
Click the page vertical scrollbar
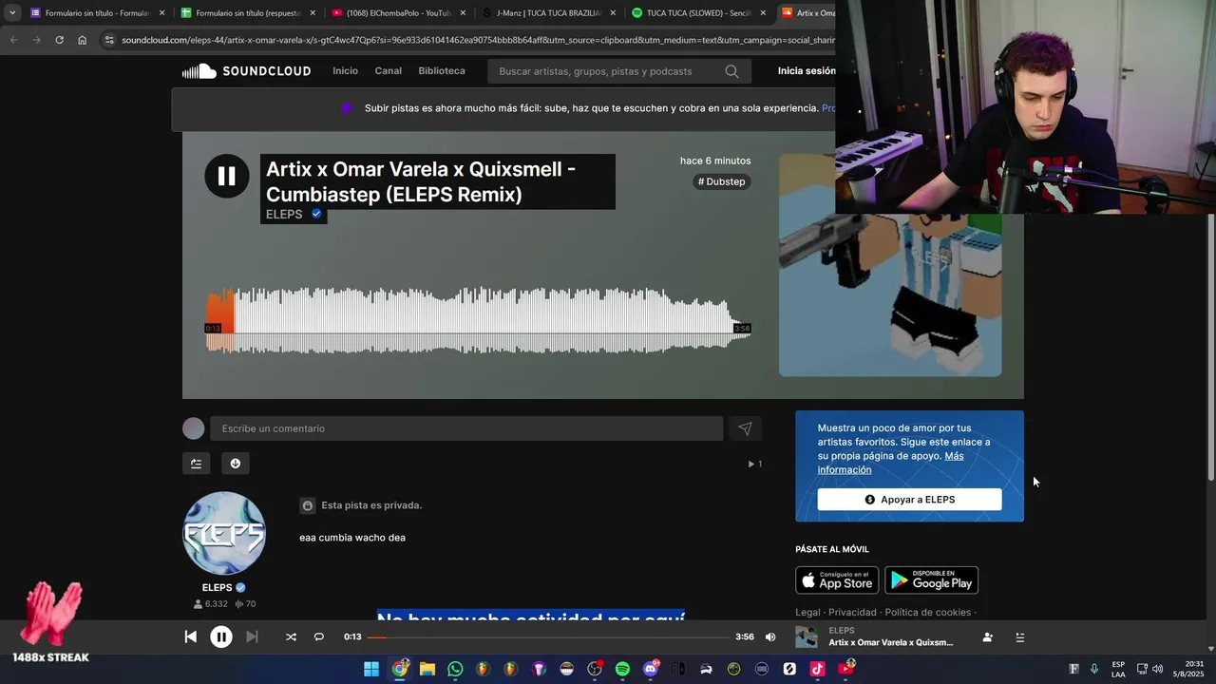point(1210,347)
